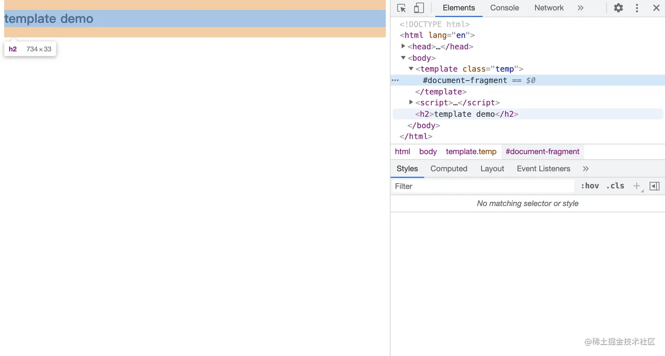Activate the element inspector cursor tool
The width and height of the screenshot is (665, 356).
pyautogui.click(x=401, y=8)
